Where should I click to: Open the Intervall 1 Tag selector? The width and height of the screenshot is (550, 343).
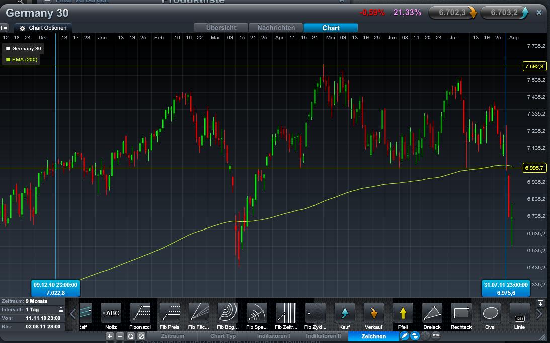pyautogui.click(x=32, y=310)
